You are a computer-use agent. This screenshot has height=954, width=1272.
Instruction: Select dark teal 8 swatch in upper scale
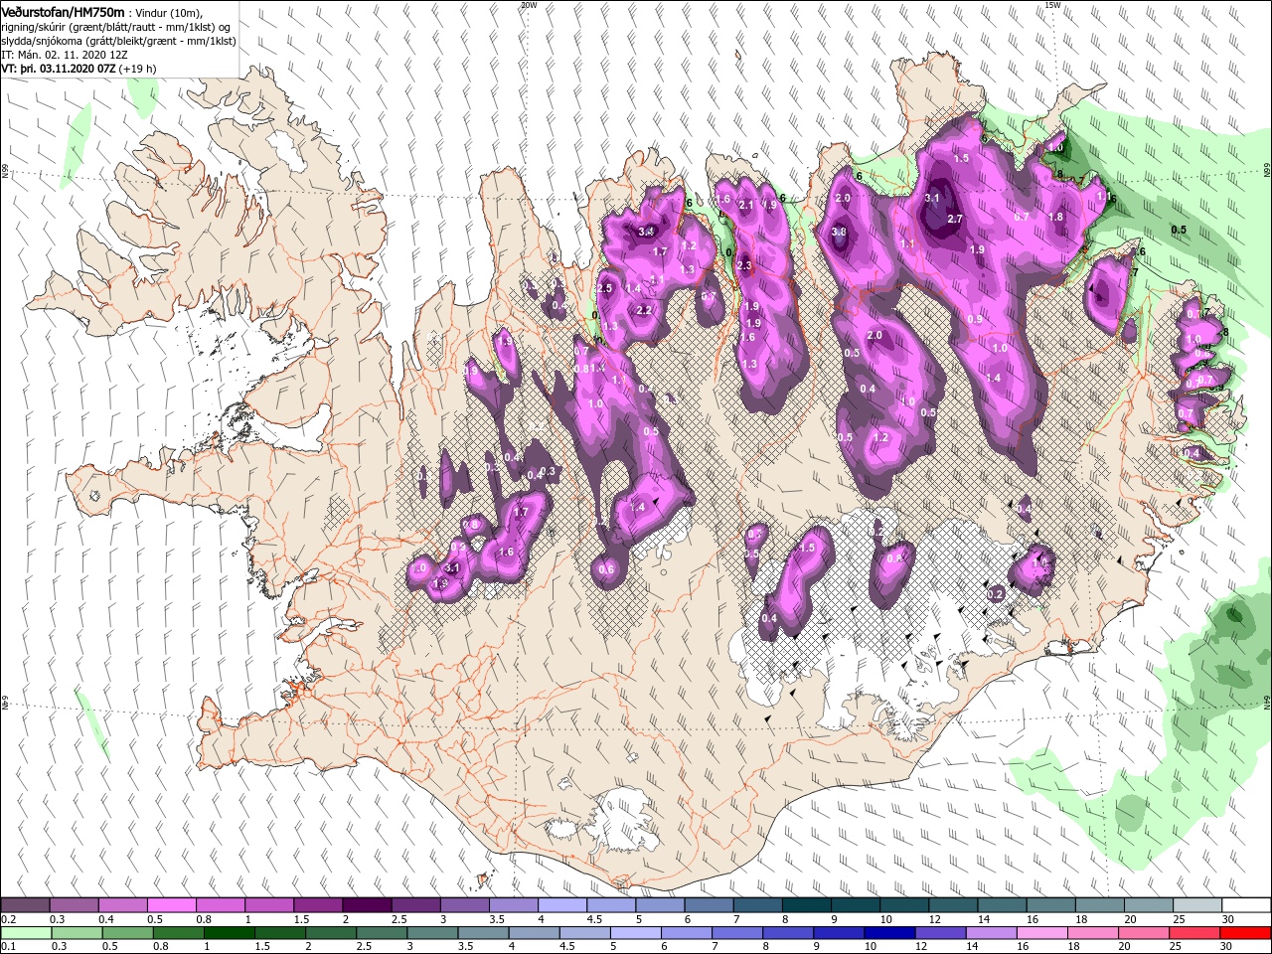coord(805,905)
